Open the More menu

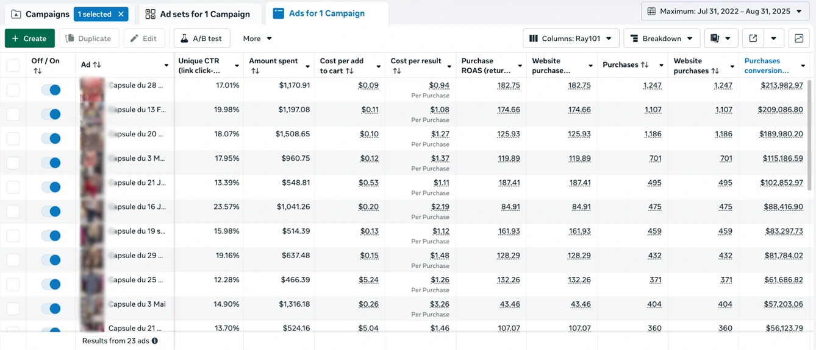257,38
